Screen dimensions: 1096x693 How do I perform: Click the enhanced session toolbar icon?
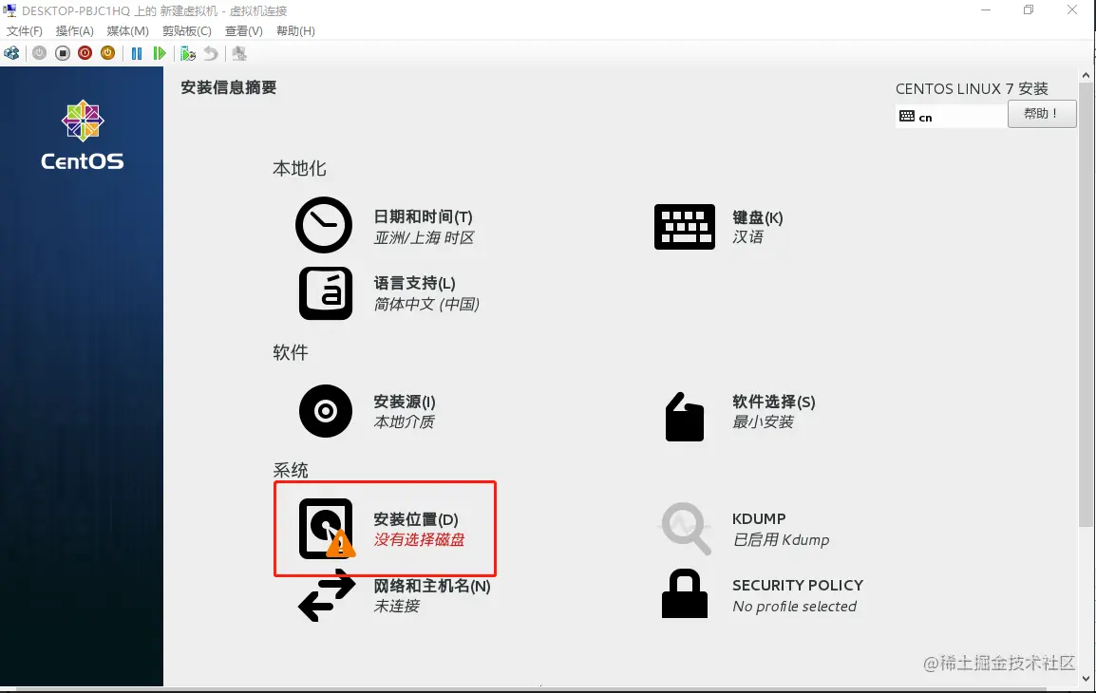239,53
